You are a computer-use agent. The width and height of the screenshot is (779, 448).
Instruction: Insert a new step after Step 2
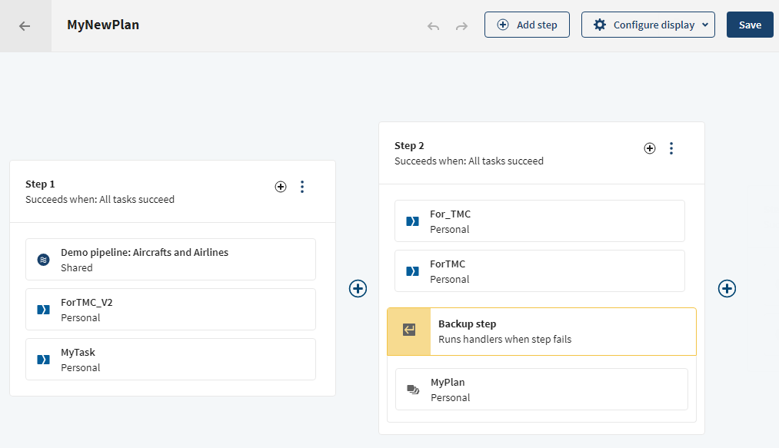pos(727,288)
